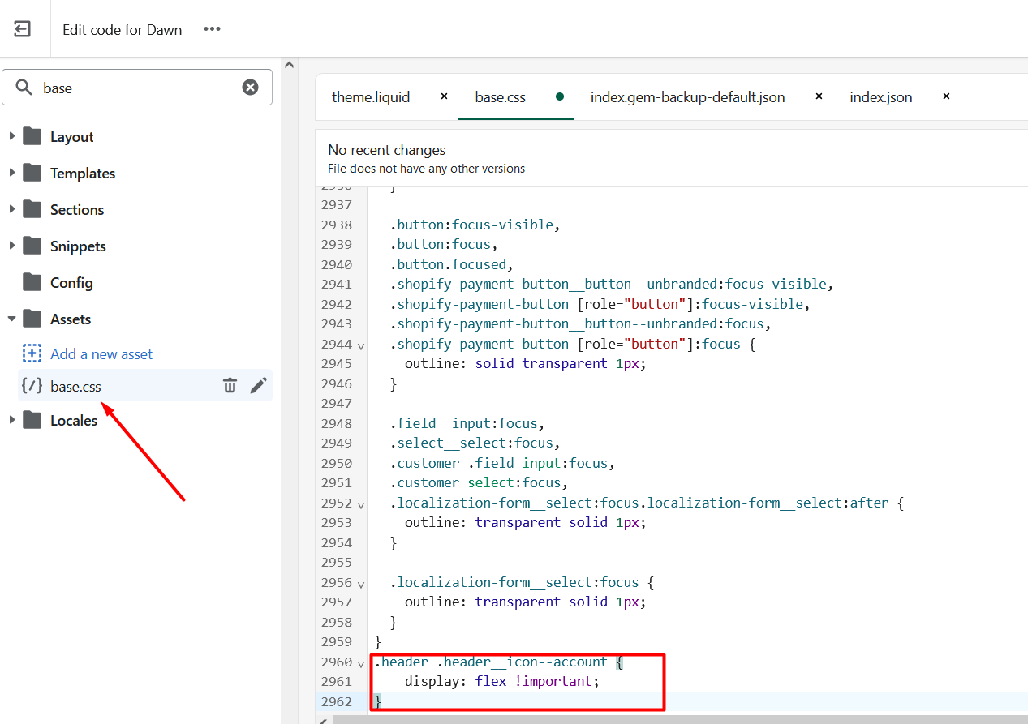Collapse the Assets folder arrow

(x=12, y=319)
